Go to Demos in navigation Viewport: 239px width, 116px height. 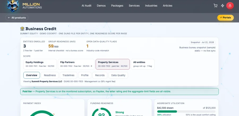101,6
